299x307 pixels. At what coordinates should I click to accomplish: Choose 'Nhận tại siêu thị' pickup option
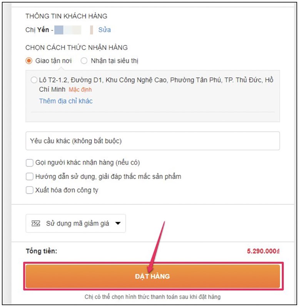tap(84, 61)
